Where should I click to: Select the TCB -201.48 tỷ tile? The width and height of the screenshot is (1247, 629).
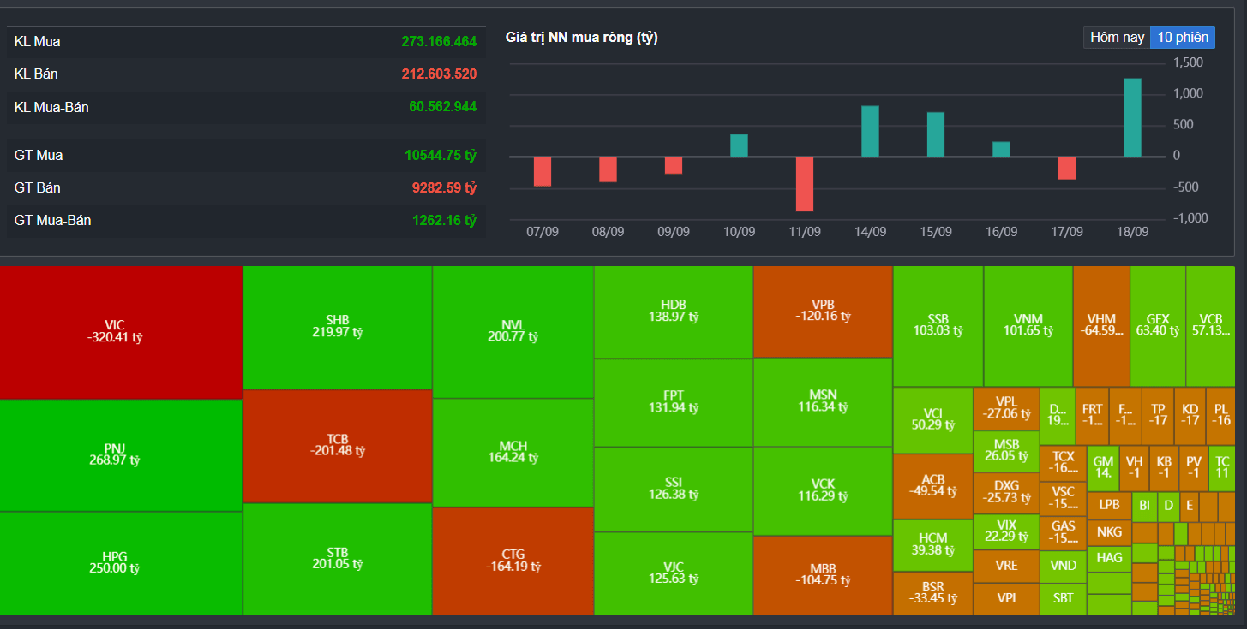pos(338,446)
